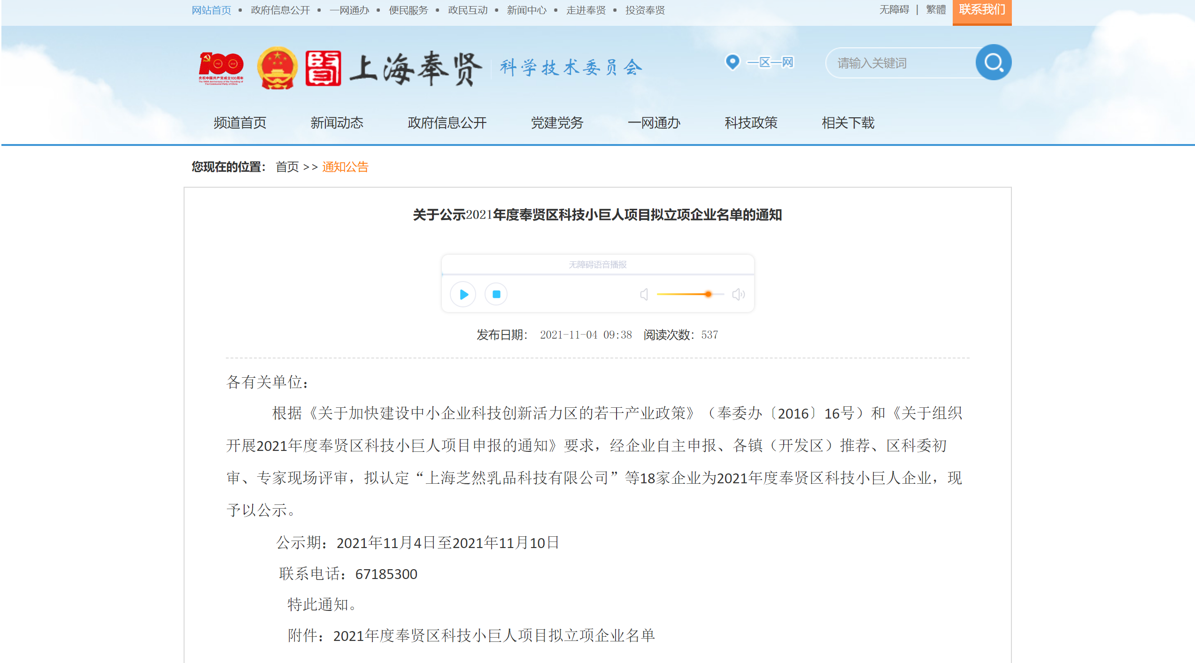The height and width of the screenshot is (663, 1195).
Task: Click the 100th anniversary logo
Action: [221, 68]
